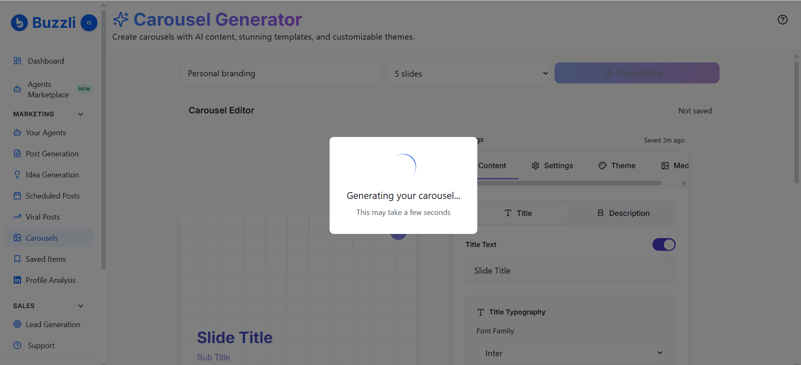Open the Inter font family dropdown

pos(571,353)
